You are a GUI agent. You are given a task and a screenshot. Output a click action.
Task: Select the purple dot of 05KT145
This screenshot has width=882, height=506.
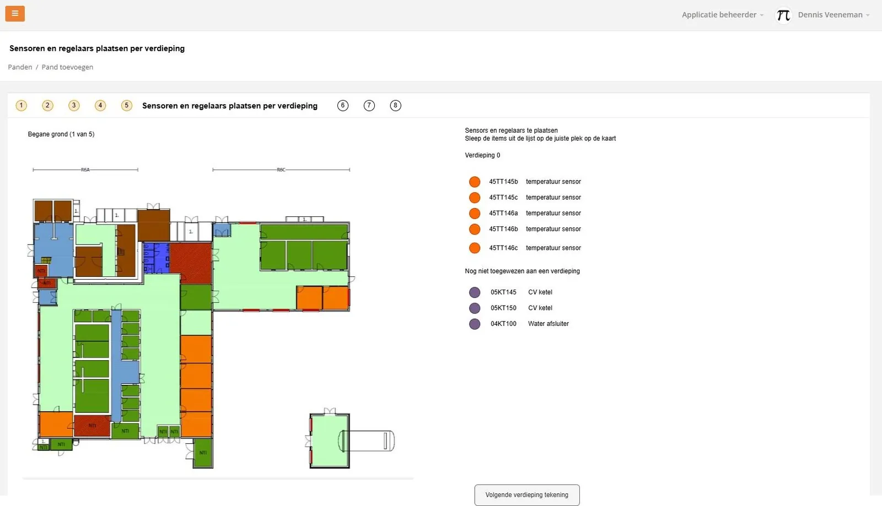[475, 292]
